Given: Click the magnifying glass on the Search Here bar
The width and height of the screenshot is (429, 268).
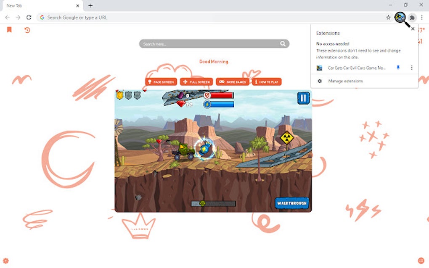Looking at the screenshot, I should [x=283, y=43].
